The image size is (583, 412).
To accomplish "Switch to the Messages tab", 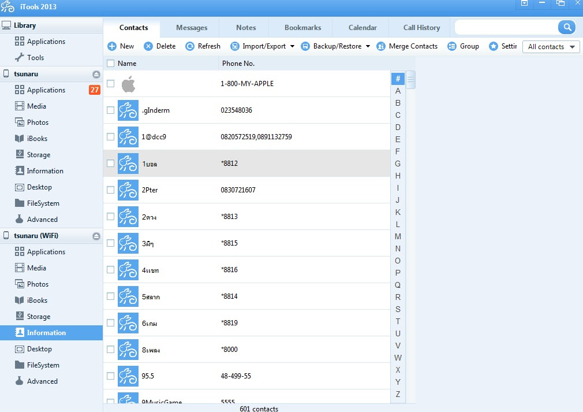I will (x=192, y=28).
